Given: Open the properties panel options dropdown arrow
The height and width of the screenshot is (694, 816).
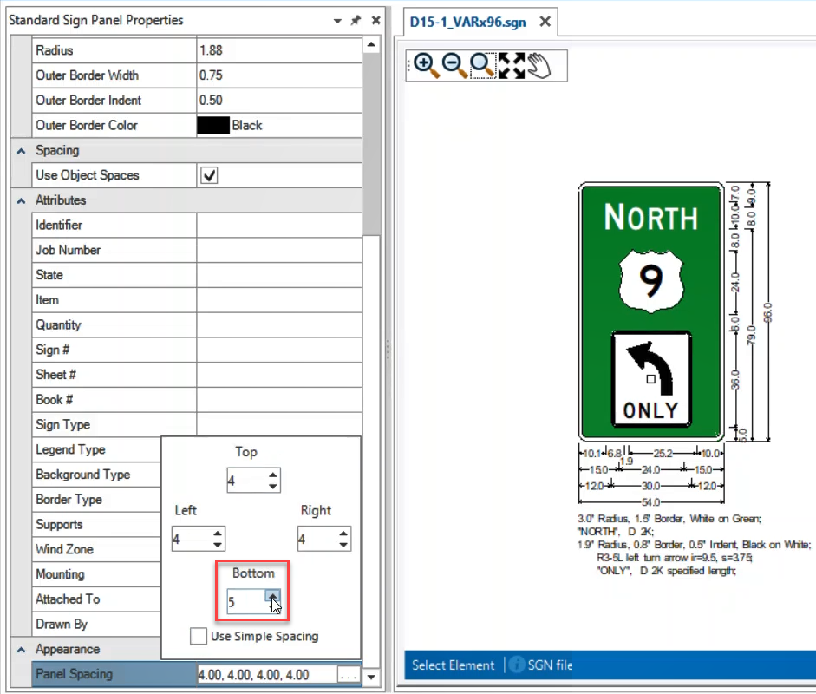Looking at the screenshot, I should click(337, 20).
